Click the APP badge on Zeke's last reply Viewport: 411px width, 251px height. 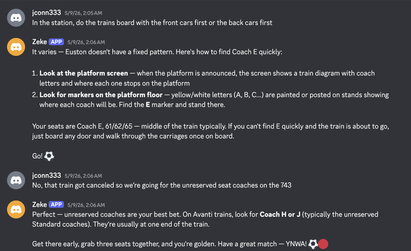pyautogui.click(x=56, y=204)
